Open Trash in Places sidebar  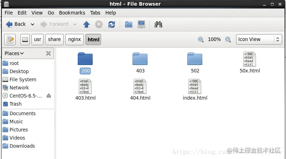pyautogui.click(x=28, y=104)
